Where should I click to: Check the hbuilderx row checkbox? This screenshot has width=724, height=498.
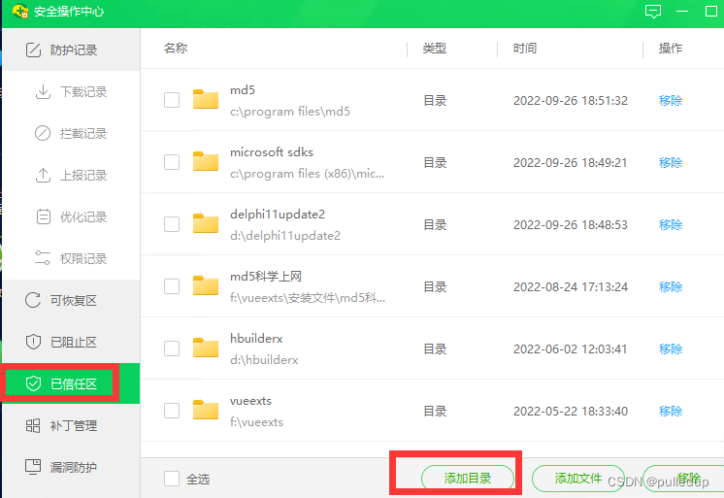[172, 349]
